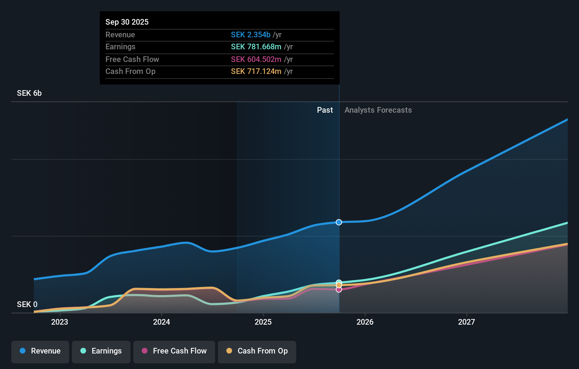Switch to the Past section label

point(325,110)
